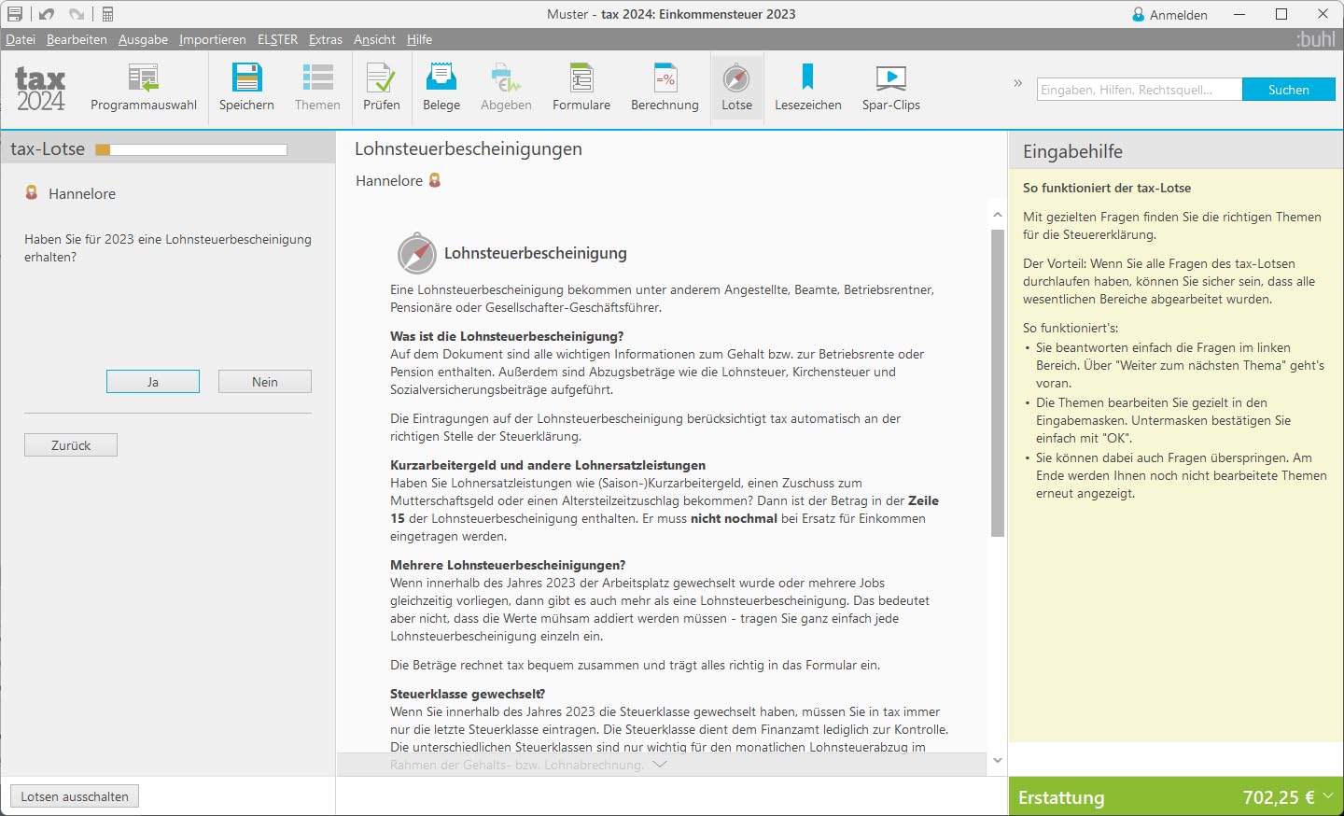Click the Speichern floppy disk icon
This screenshot has width=1344, height=816.
pos(247,77)
